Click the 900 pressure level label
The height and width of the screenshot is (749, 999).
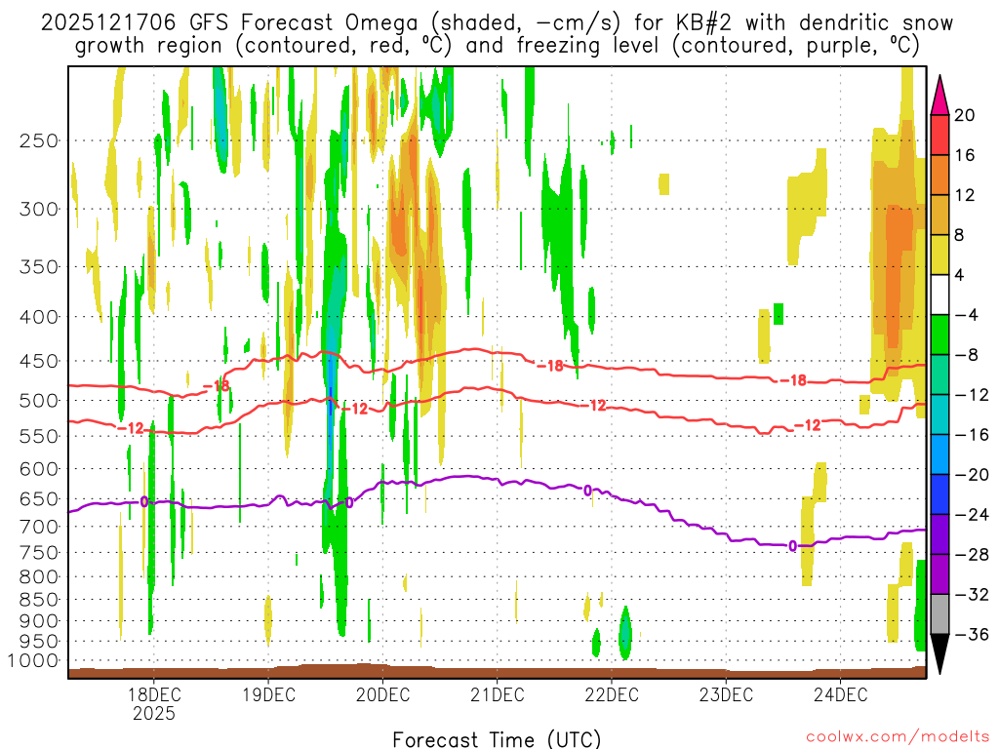click(39, 620)
